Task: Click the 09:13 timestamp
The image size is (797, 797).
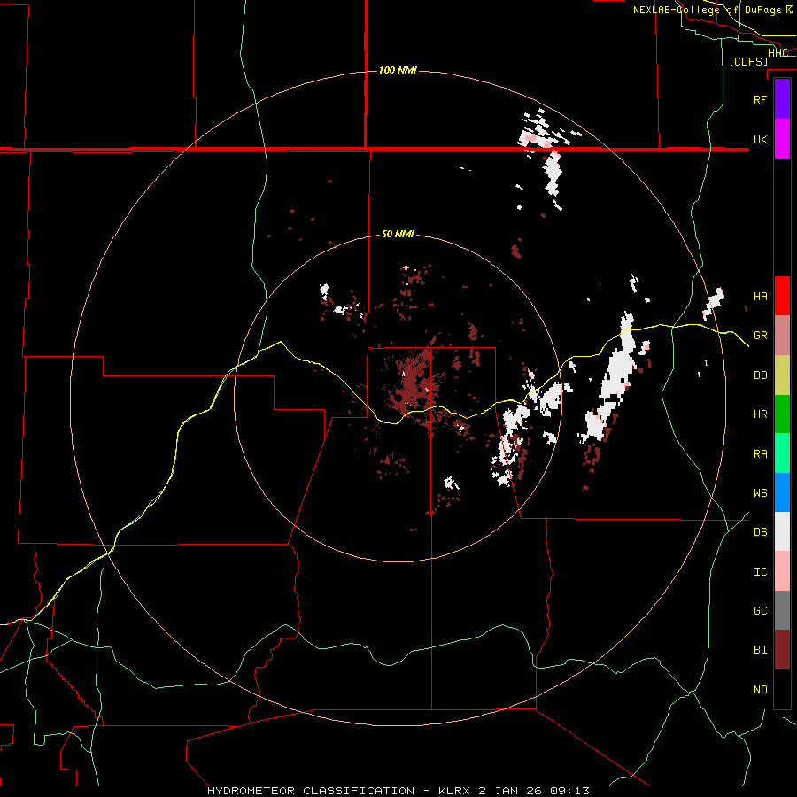Action: [569, 791]
